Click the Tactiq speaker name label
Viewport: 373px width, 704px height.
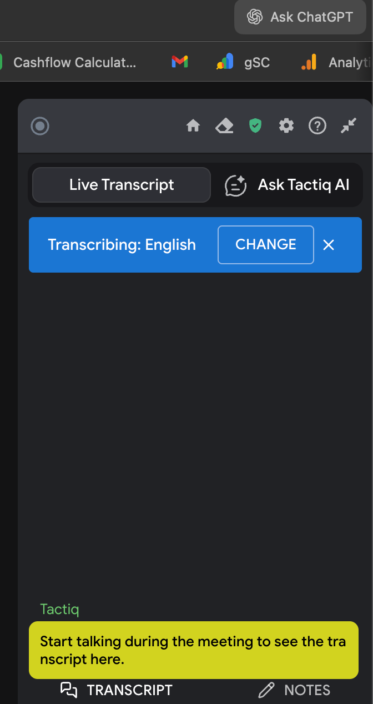click(x=59, y=609)
